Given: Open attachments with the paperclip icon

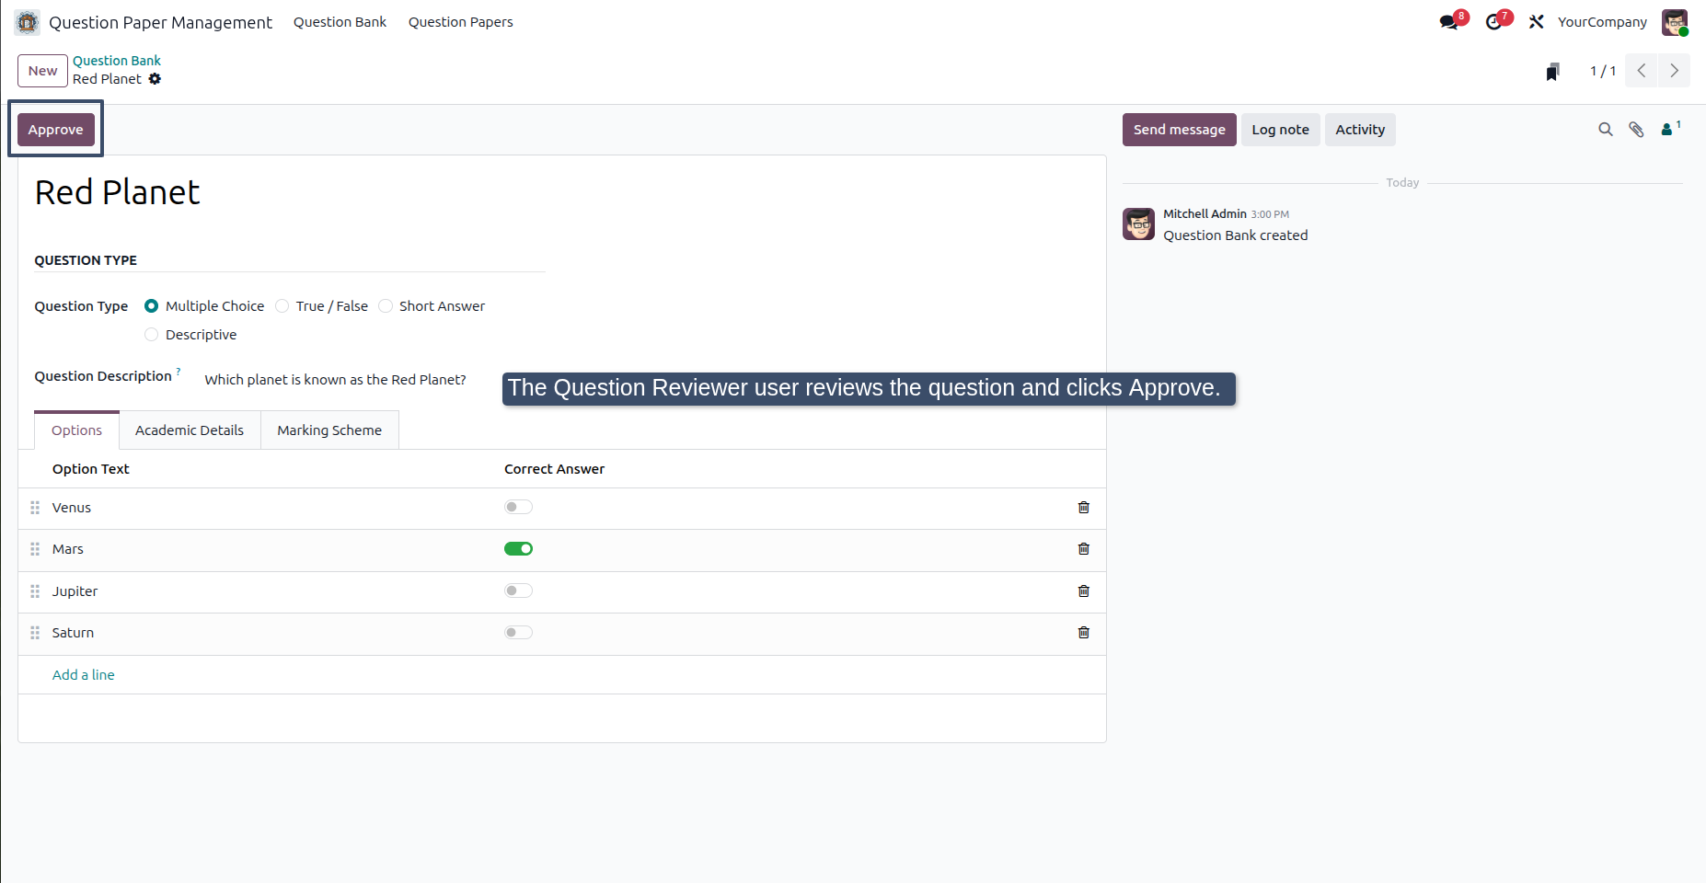Looking at the screenshot, I should [1636, 130].
